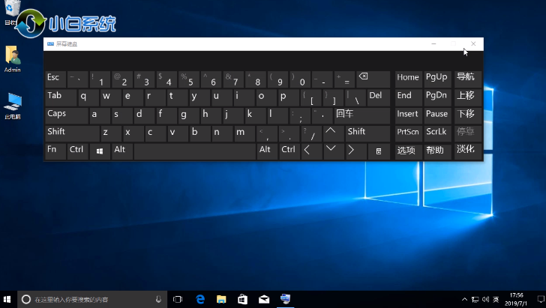Click the Task View taskbar icon
The image size is (546, 308).
[x=178, y=299]
